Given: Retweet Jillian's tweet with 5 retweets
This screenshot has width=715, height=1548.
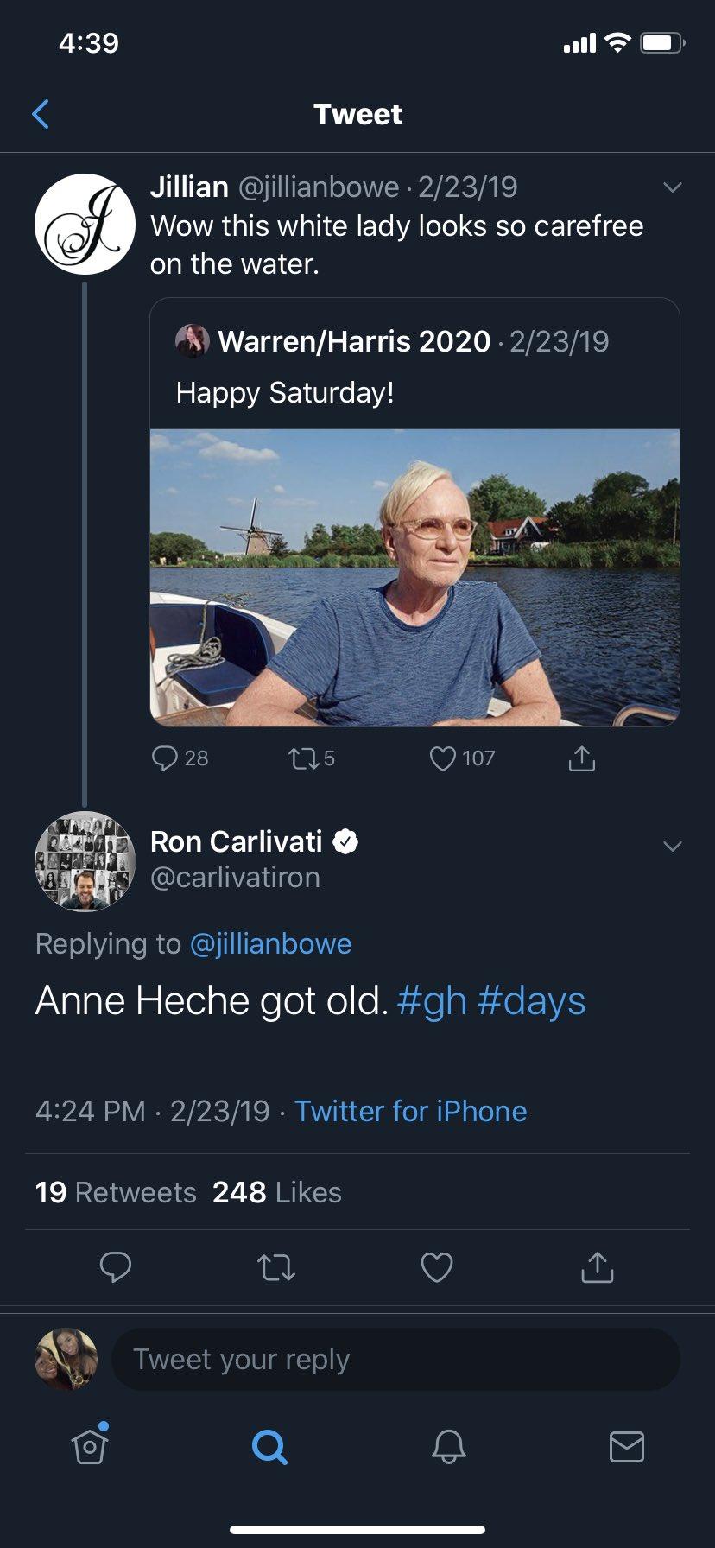Looking at the screenshot, I should pyautogui.click(x=301, y=758).
